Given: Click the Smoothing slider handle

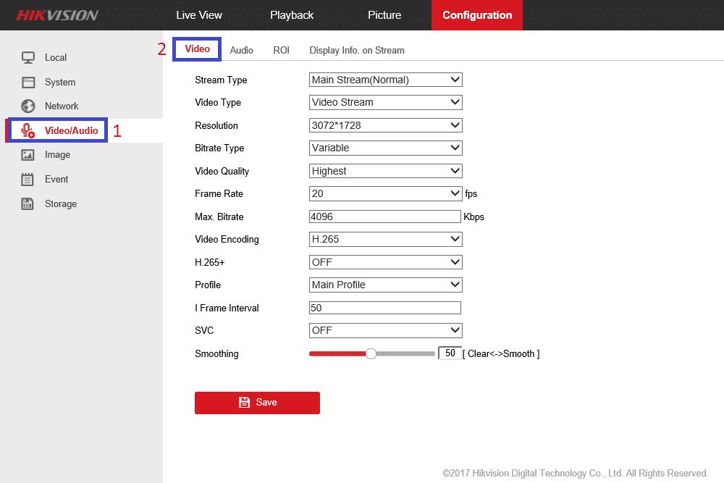Looking at the screenshot, I should (x=371, y=353).
